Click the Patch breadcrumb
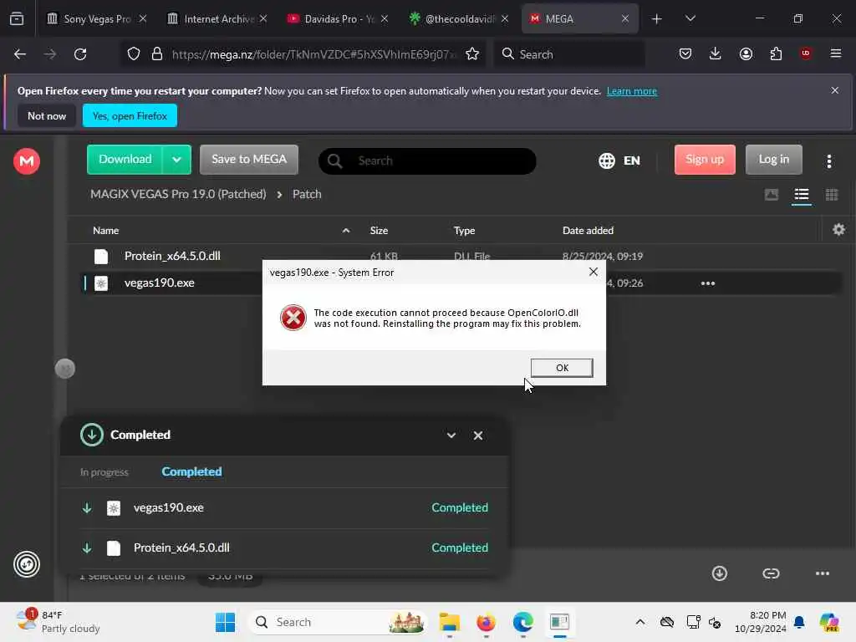The width and height of the screenshot is (856, 642). 307,194
